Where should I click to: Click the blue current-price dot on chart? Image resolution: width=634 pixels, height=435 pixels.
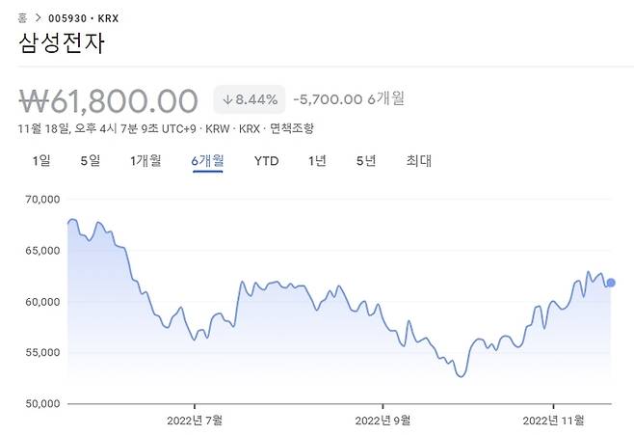pyautogui.click(x=611, y=283)
